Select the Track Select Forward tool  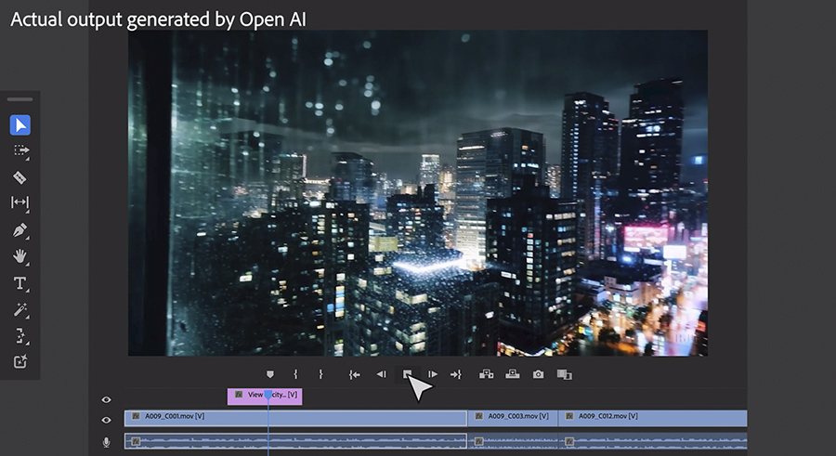(20, 151)
